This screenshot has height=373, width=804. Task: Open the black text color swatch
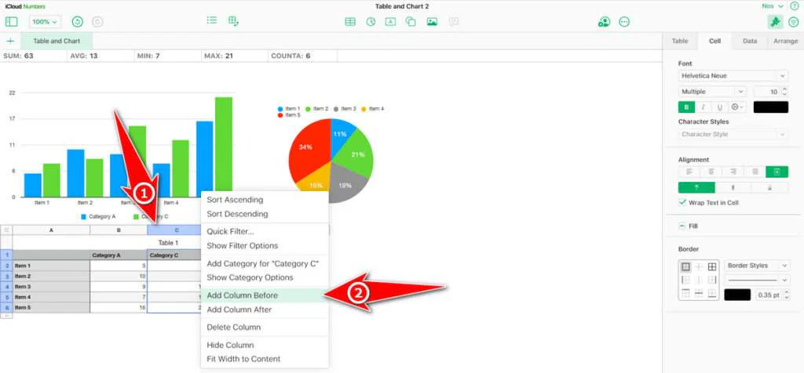770,107
